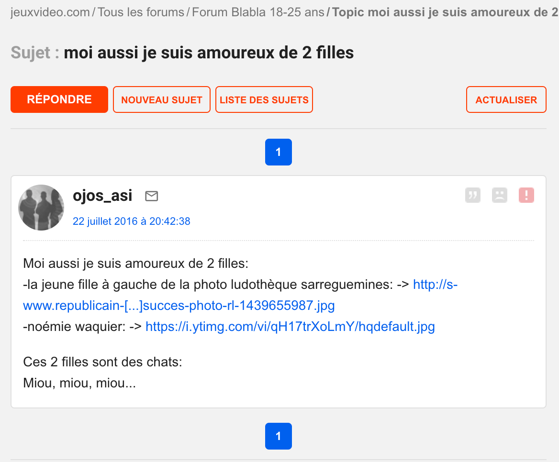The height and width of the screenshot is (462, 559).
Task: Click the quote message icon
Action: tap(473, 195)
